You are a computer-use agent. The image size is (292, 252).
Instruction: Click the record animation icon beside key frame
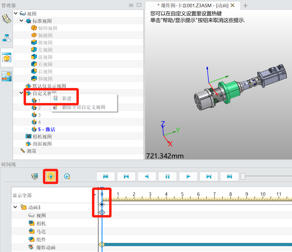coord(67,177)
